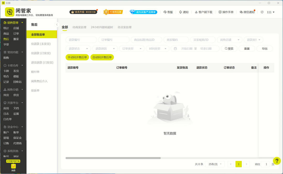The height and width of the screenshot is (174, 283).
Task: Click the 闲管家 app logo
Action: point(9,12)
